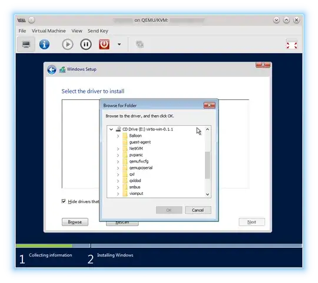Close the Windows Setup dialog

(263, 65)
